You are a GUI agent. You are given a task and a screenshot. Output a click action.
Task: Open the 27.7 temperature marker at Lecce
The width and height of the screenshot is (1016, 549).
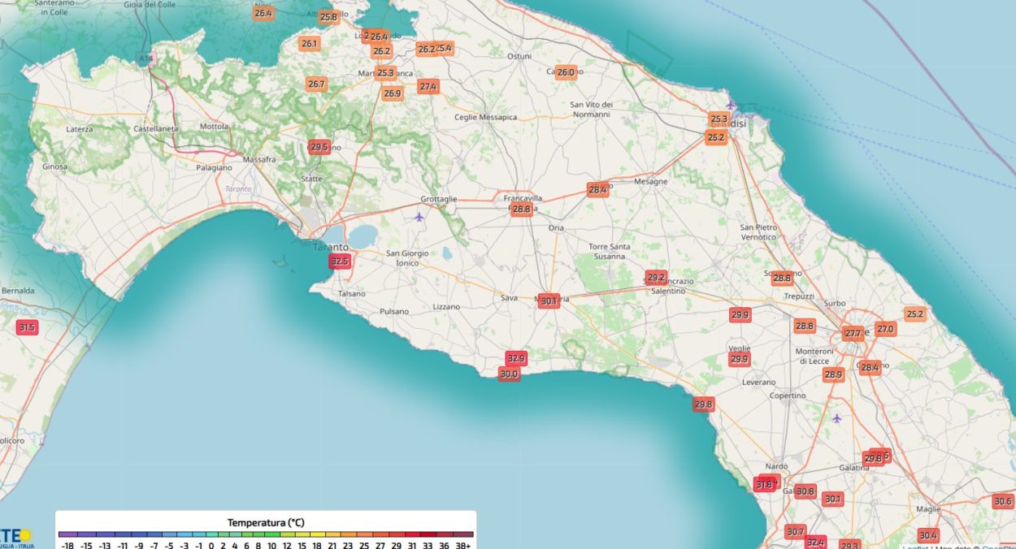click(853, 333)
